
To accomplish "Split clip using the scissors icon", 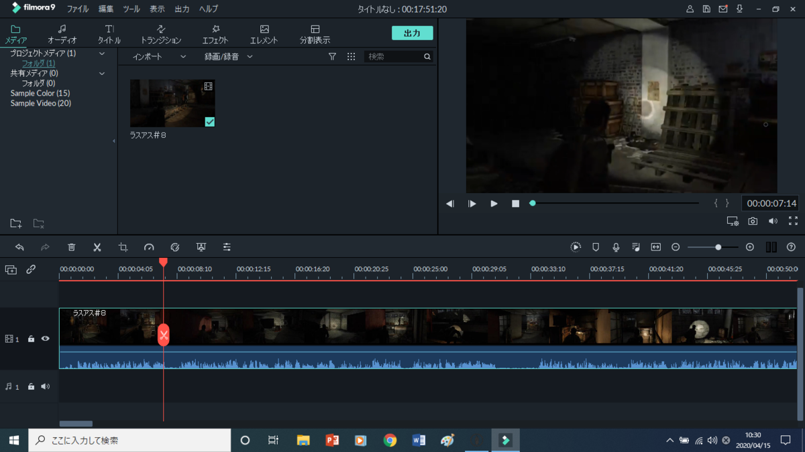I will coord(97,247).
